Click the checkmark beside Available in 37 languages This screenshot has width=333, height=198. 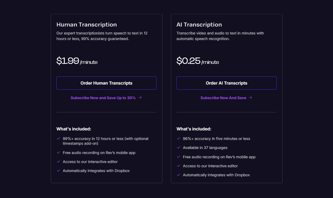tap(178, 148)
